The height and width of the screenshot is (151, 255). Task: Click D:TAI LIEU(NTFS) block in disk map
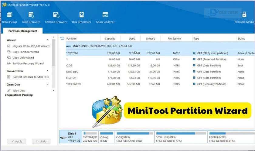click(x=181, y=137)
